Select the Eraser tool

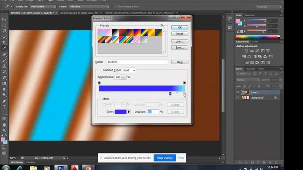(4, 77)
